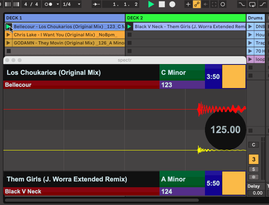269x205 pixels.
Task: Hit the arrangement Record button
Action: (x=172, y=4)
